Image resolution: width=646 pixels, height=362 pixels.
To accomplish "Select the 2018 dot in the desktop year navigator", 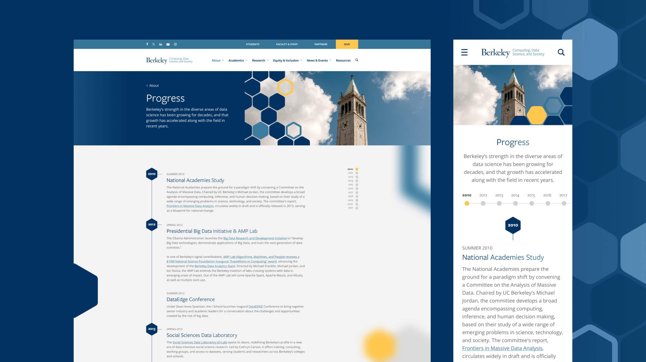I will [357, 196].
